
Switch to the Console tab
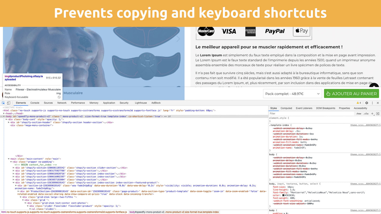[x=35, y=103]
